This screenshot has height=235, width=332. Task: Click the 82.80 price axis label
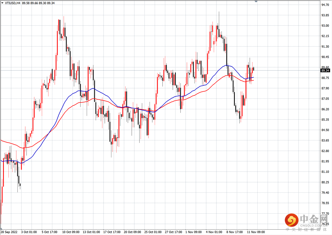click(x=325, y=151)
